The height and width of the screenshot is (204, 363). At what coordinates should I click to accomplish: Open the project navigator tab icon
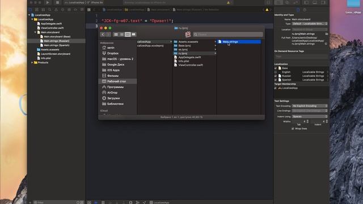[30, 10]
